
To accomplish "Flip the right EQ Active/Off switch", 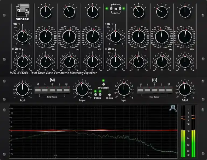I will click(120, 9).
